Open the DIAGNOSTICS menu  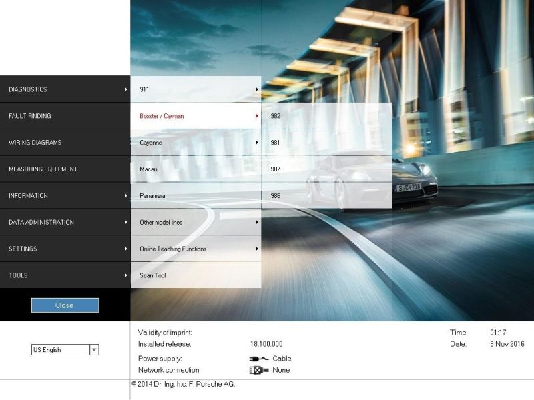point(65,89)
